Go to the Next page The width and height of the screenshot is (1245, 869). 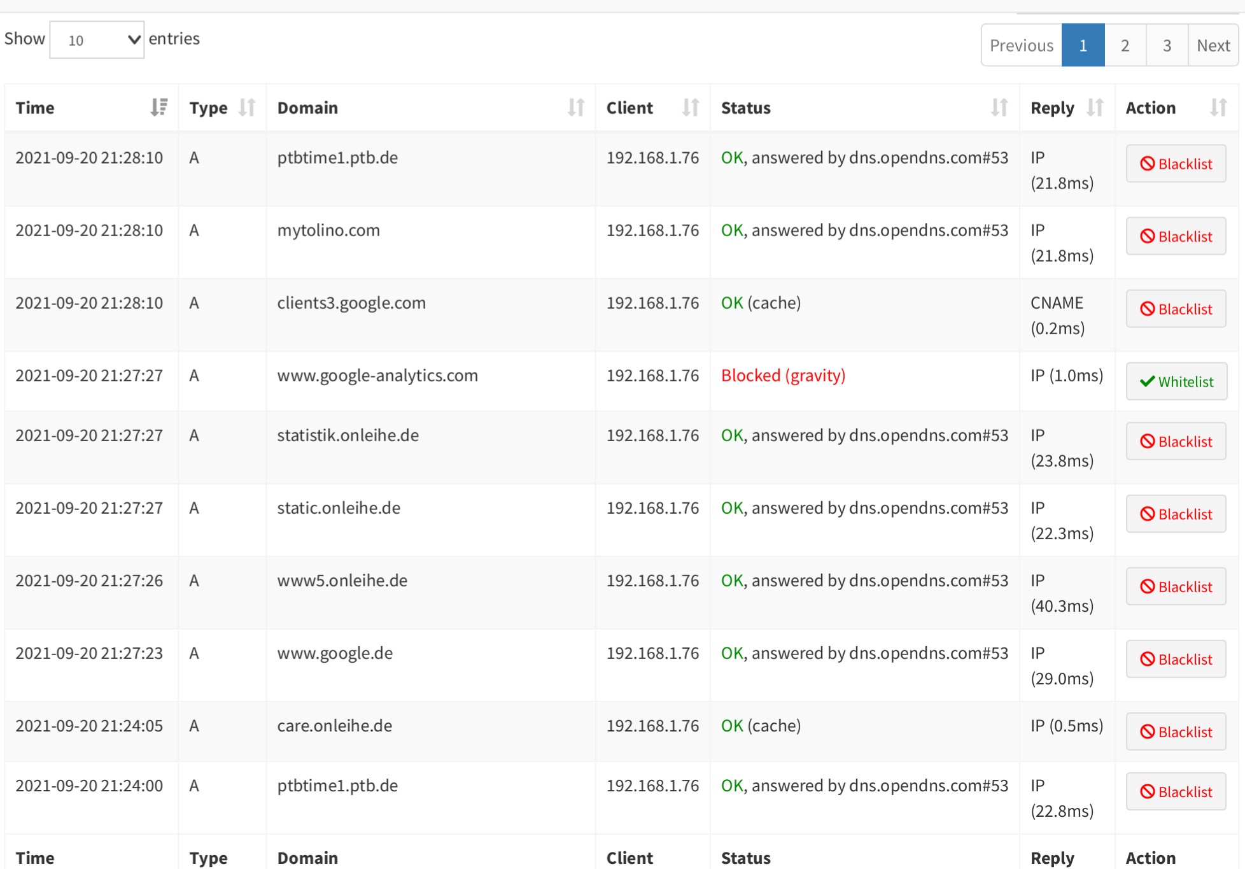click(x=1213, y=45)
